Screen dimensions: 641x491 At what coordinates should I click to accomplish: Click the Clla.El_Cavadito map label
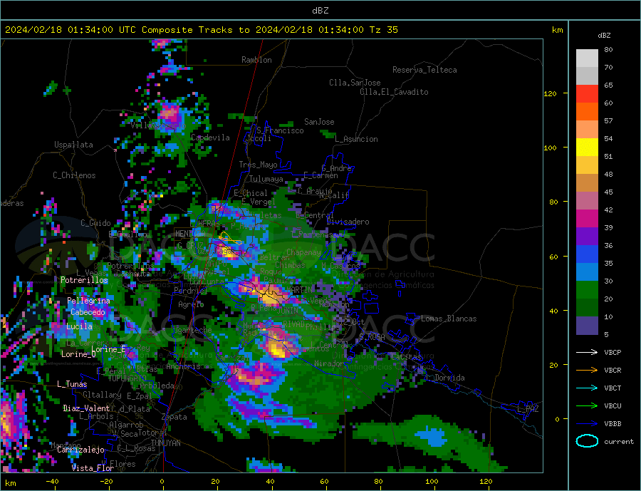pyautogui.click(x=394, y=92)
